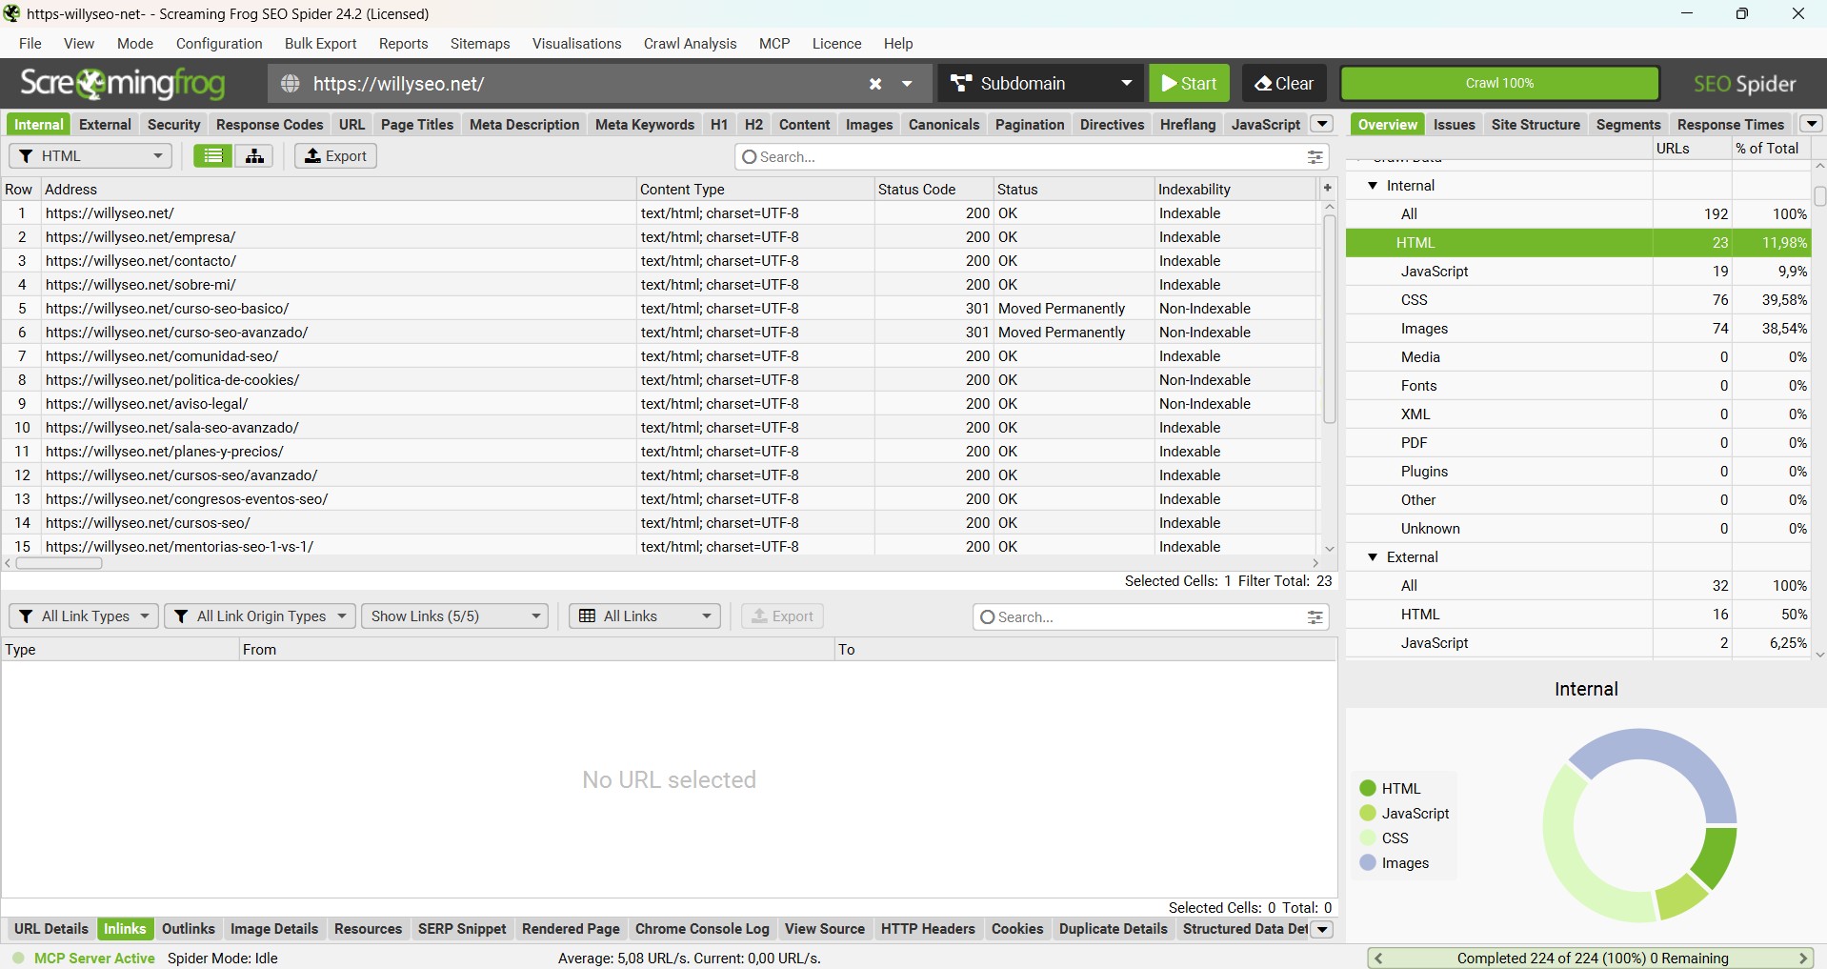Open main search filter options icon
The width and height of the screenshot is (1827, 969).
pyautogui.click(x=1315, y=157)
